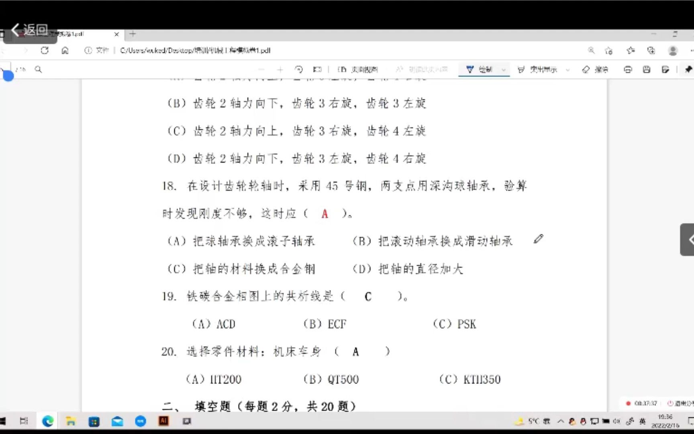
Task: Expand the highlight color dropdown
Action: tap(567, 70)
